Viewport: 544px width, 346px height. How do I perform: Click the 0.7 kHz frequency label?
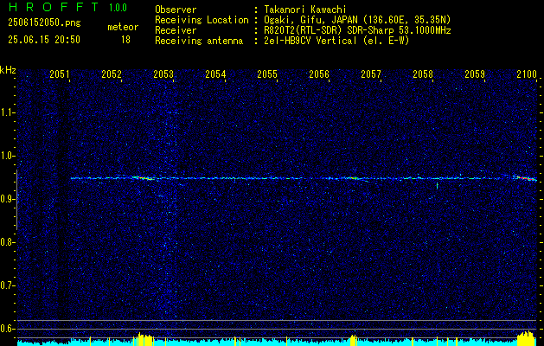click(x=7, y=285)
